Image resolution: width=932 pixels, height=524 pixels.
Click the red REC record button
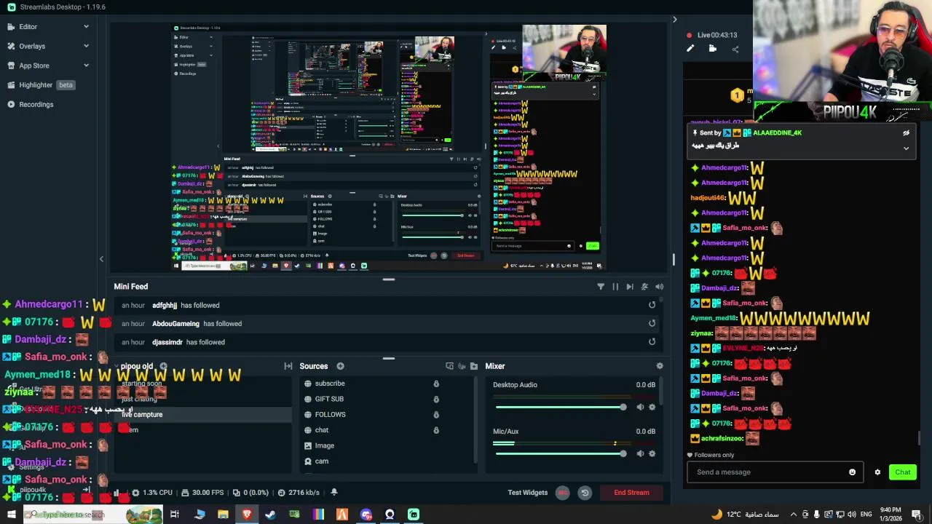pyautogui.click(x=563, y=493)
